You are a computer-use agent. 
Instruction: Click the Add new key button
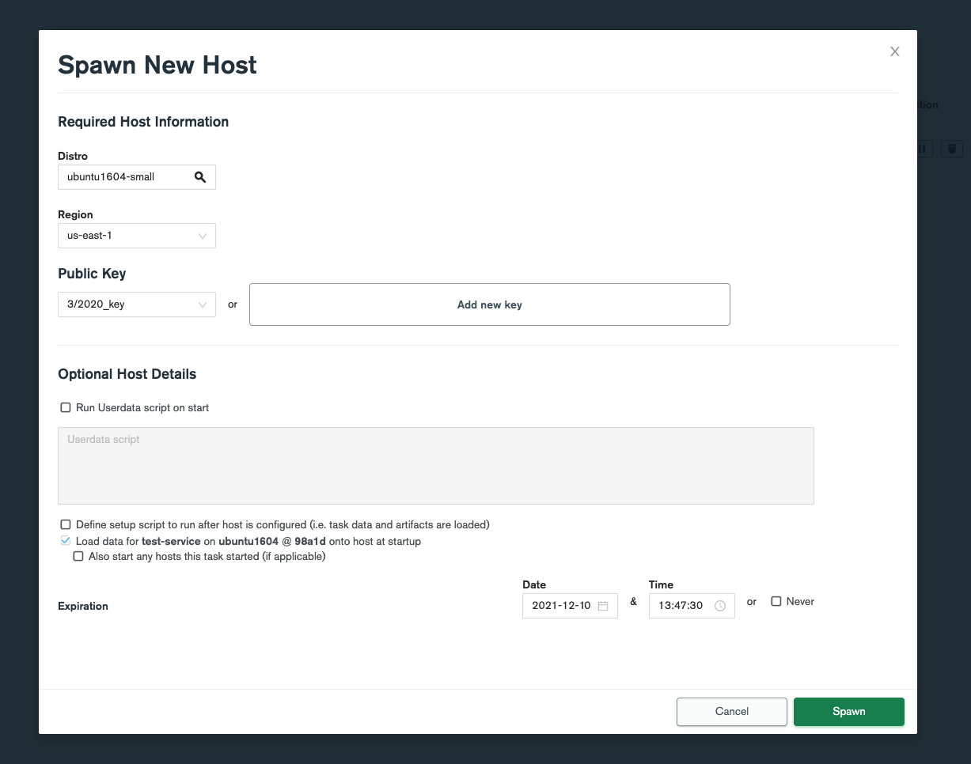point(489,304)
